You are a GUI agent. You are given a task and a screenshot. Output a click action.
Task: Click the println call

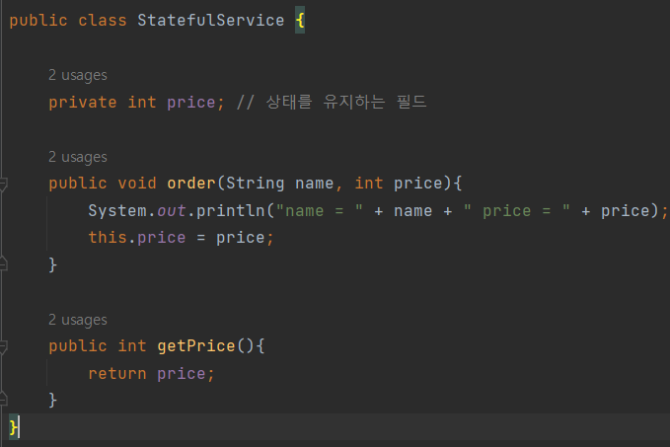[230, 211]
